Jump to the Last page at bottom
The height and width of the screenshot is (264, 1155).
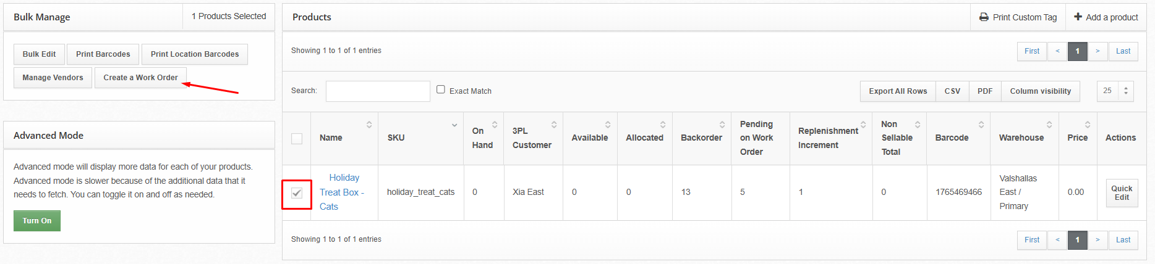point(1123,240)
